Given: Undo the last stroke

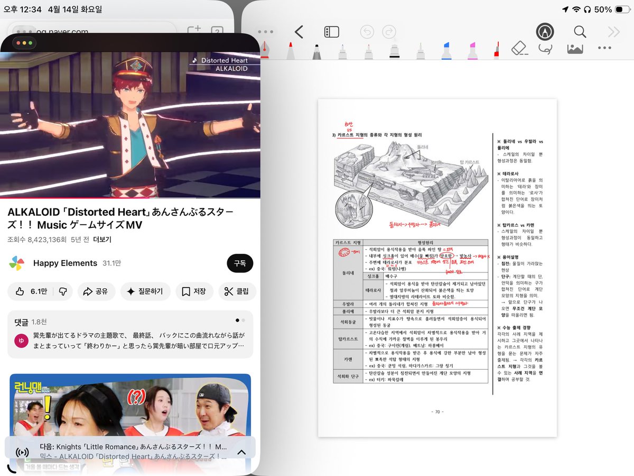Looking at the screenshot, I should pos(366,32).
